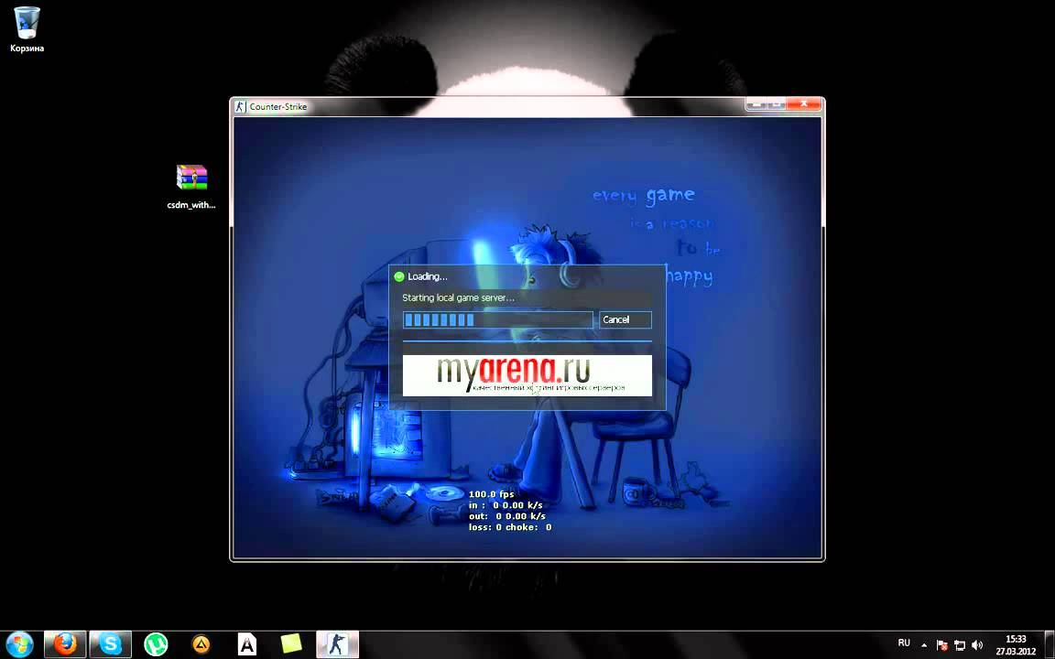This screenshot has height=659, width=1055.
Task: Open the clock showing 15:33
Action: click(x=1016, y=645)
